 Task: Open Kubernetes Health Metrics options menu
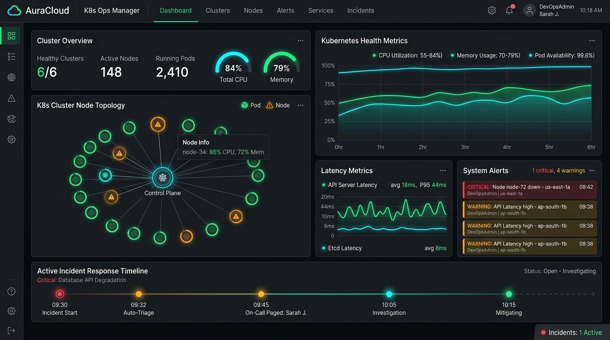[x=592, y=41]
